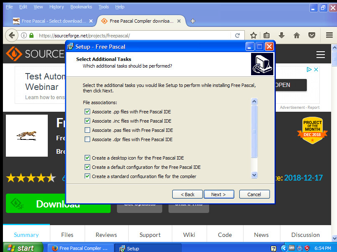
Task: Open the News page tab
Action: [x=262, y=235]
